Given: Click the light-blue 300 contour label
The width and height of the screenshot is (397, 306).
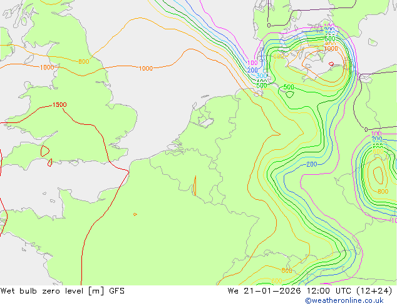Looking at the screenshot, I should tap(261, 76).
